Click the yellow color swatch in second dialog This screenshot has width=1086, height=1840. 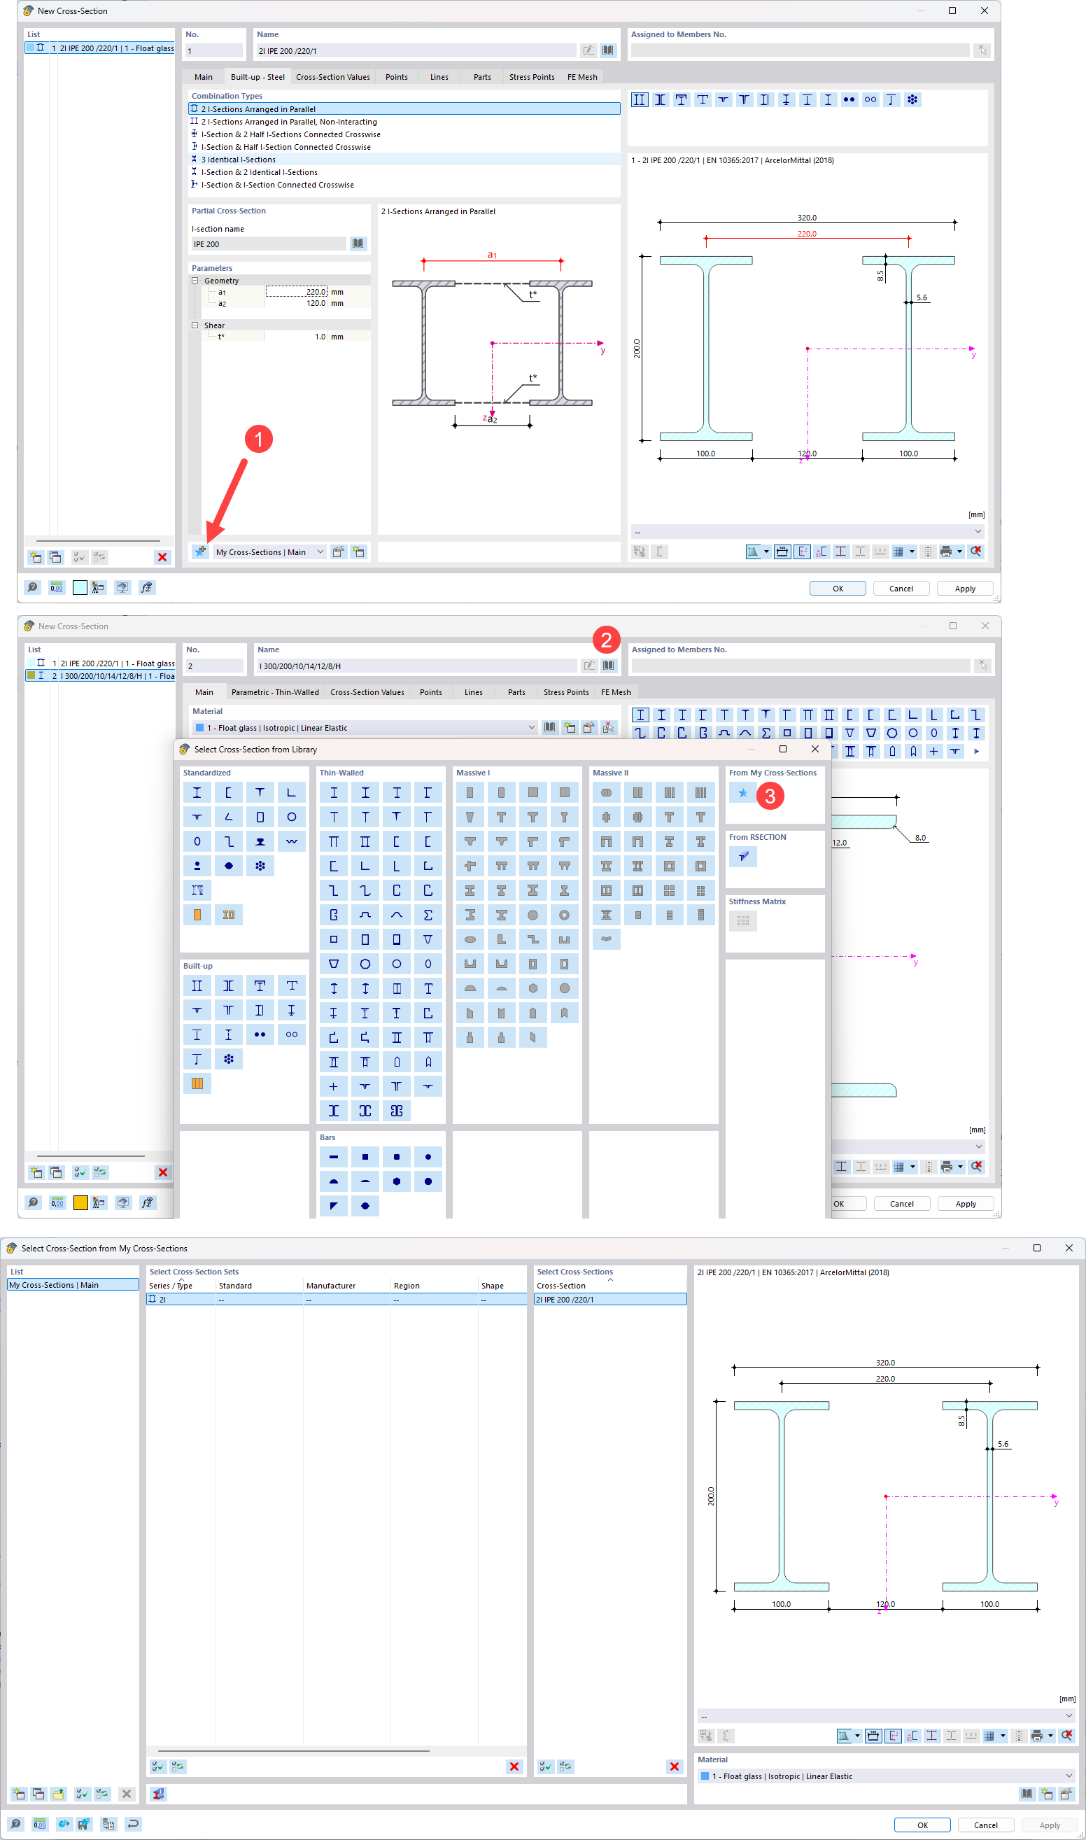[80, 1202]
